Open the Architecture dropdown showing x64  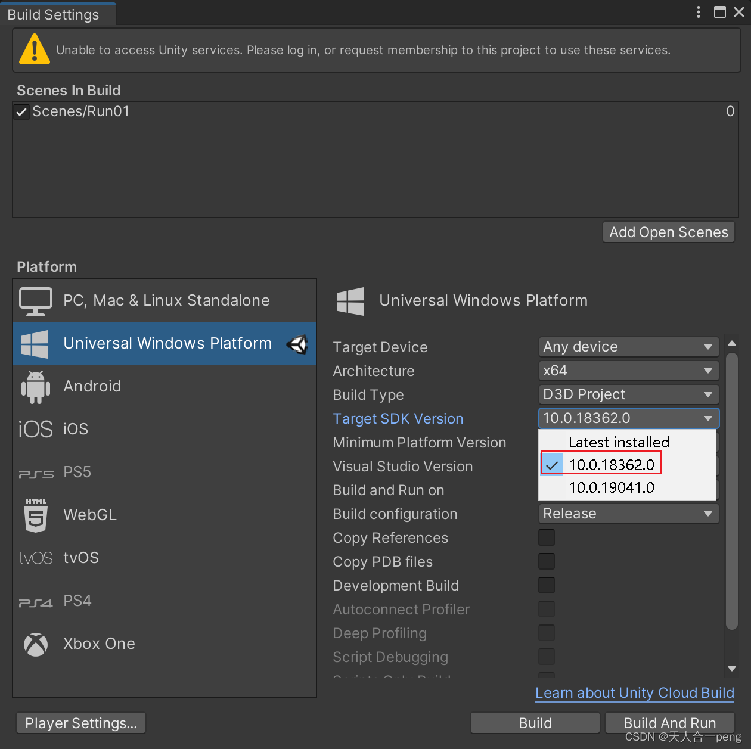(x=628, y=371)
